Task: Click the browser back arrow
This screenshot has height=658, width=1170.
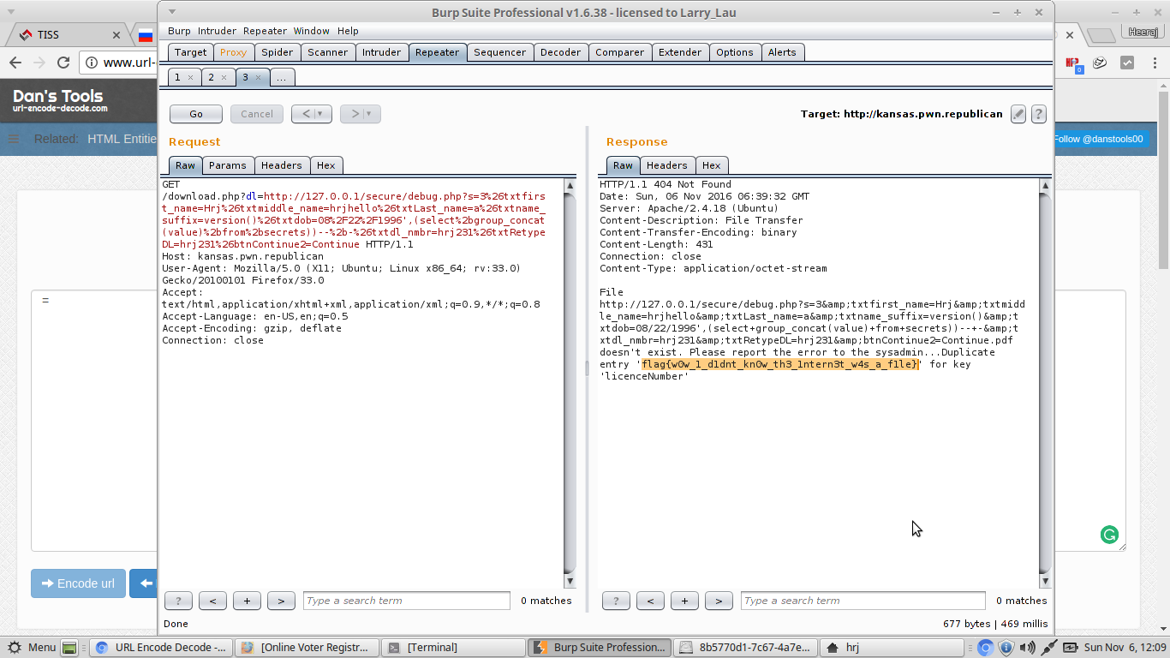Action: click(x=15, y=63)
